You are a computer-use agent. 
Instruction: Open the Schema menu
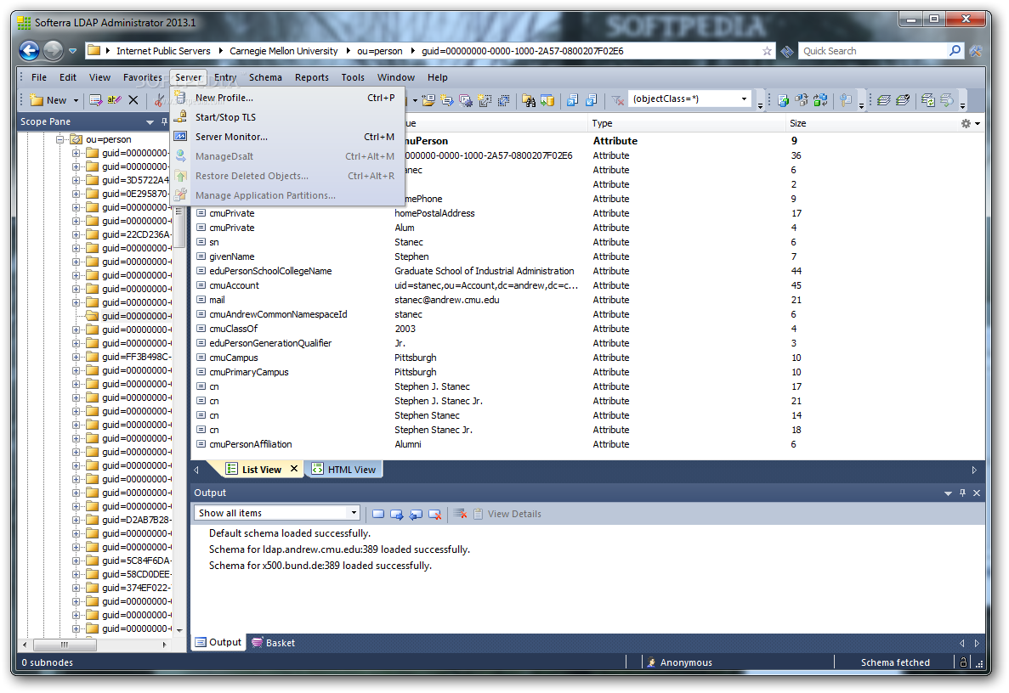265,77
